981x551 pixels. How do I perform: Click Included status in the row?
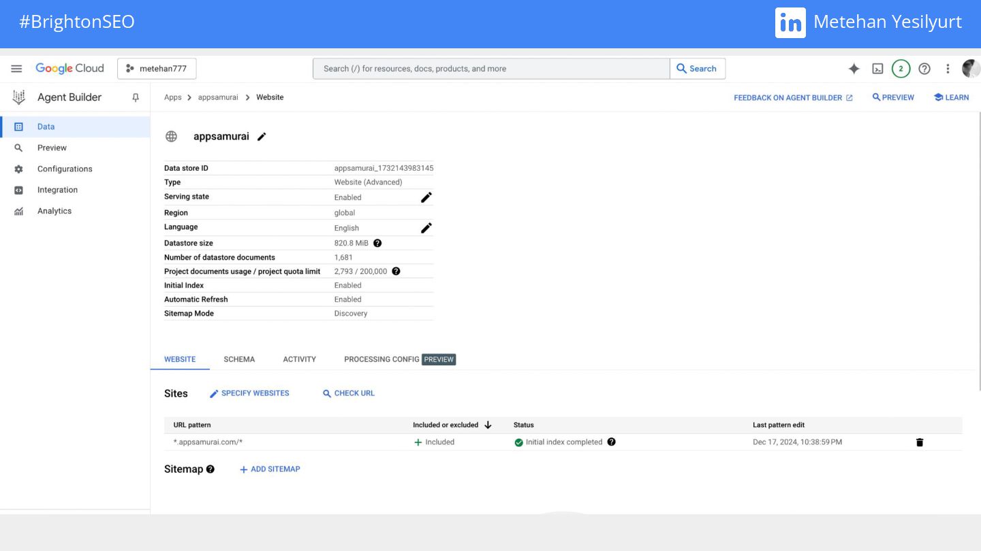click(x=434, y=442)
